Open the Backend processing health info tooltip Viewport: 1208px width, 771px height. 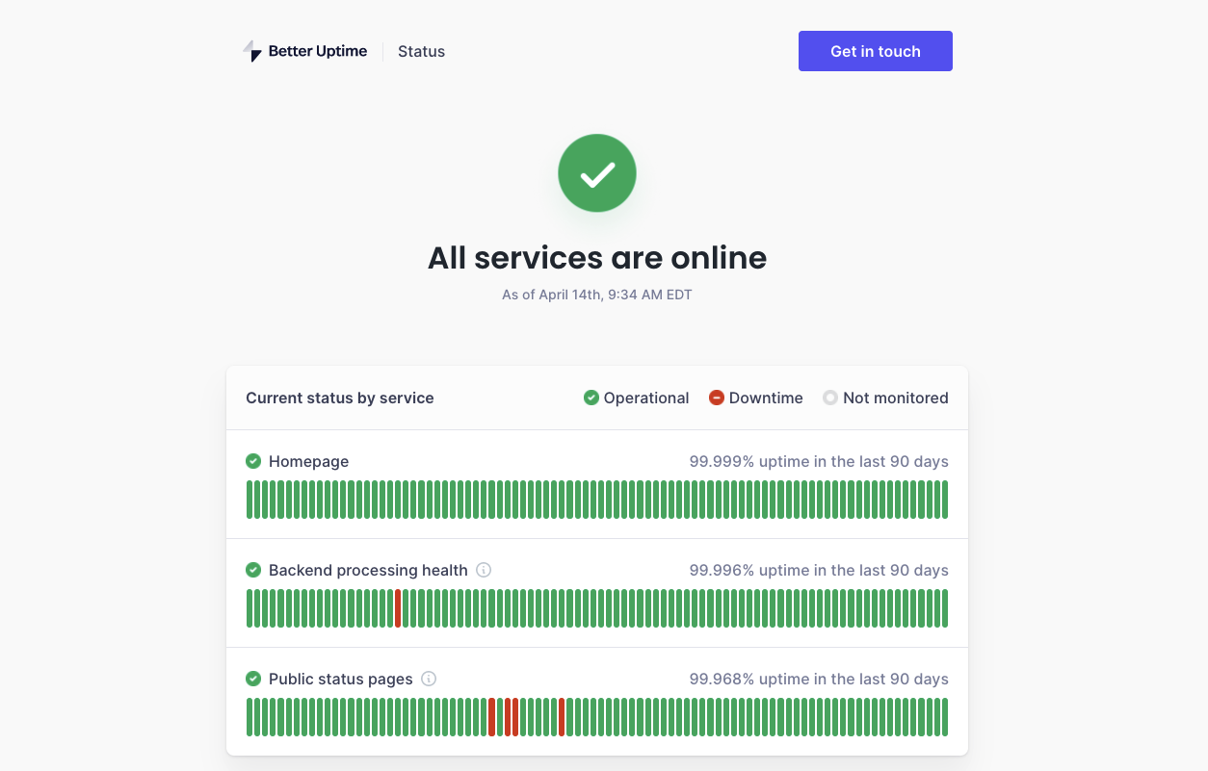tap(483, 570)
